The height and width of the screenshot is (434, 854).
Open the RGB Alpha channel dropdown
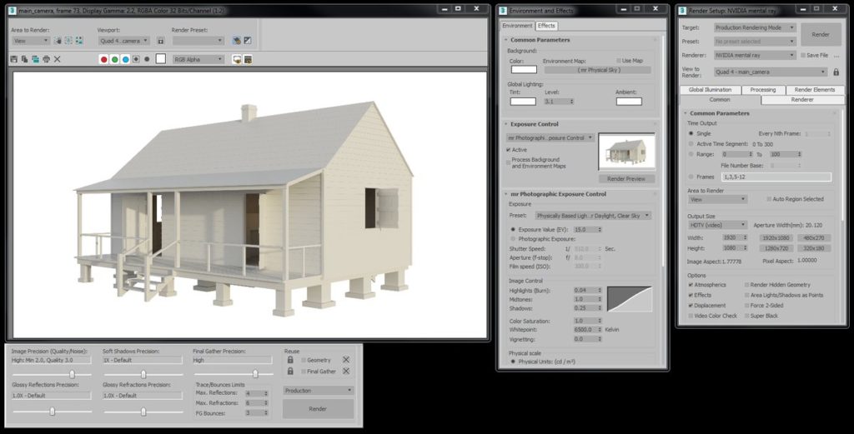[198, 59]
